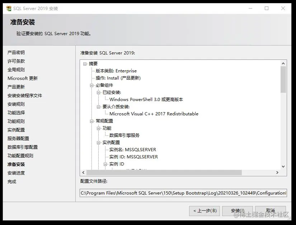Click the summary tree's scroll up arrow
Viewport: 296px width, 225px height.
[x=283, y=63]
